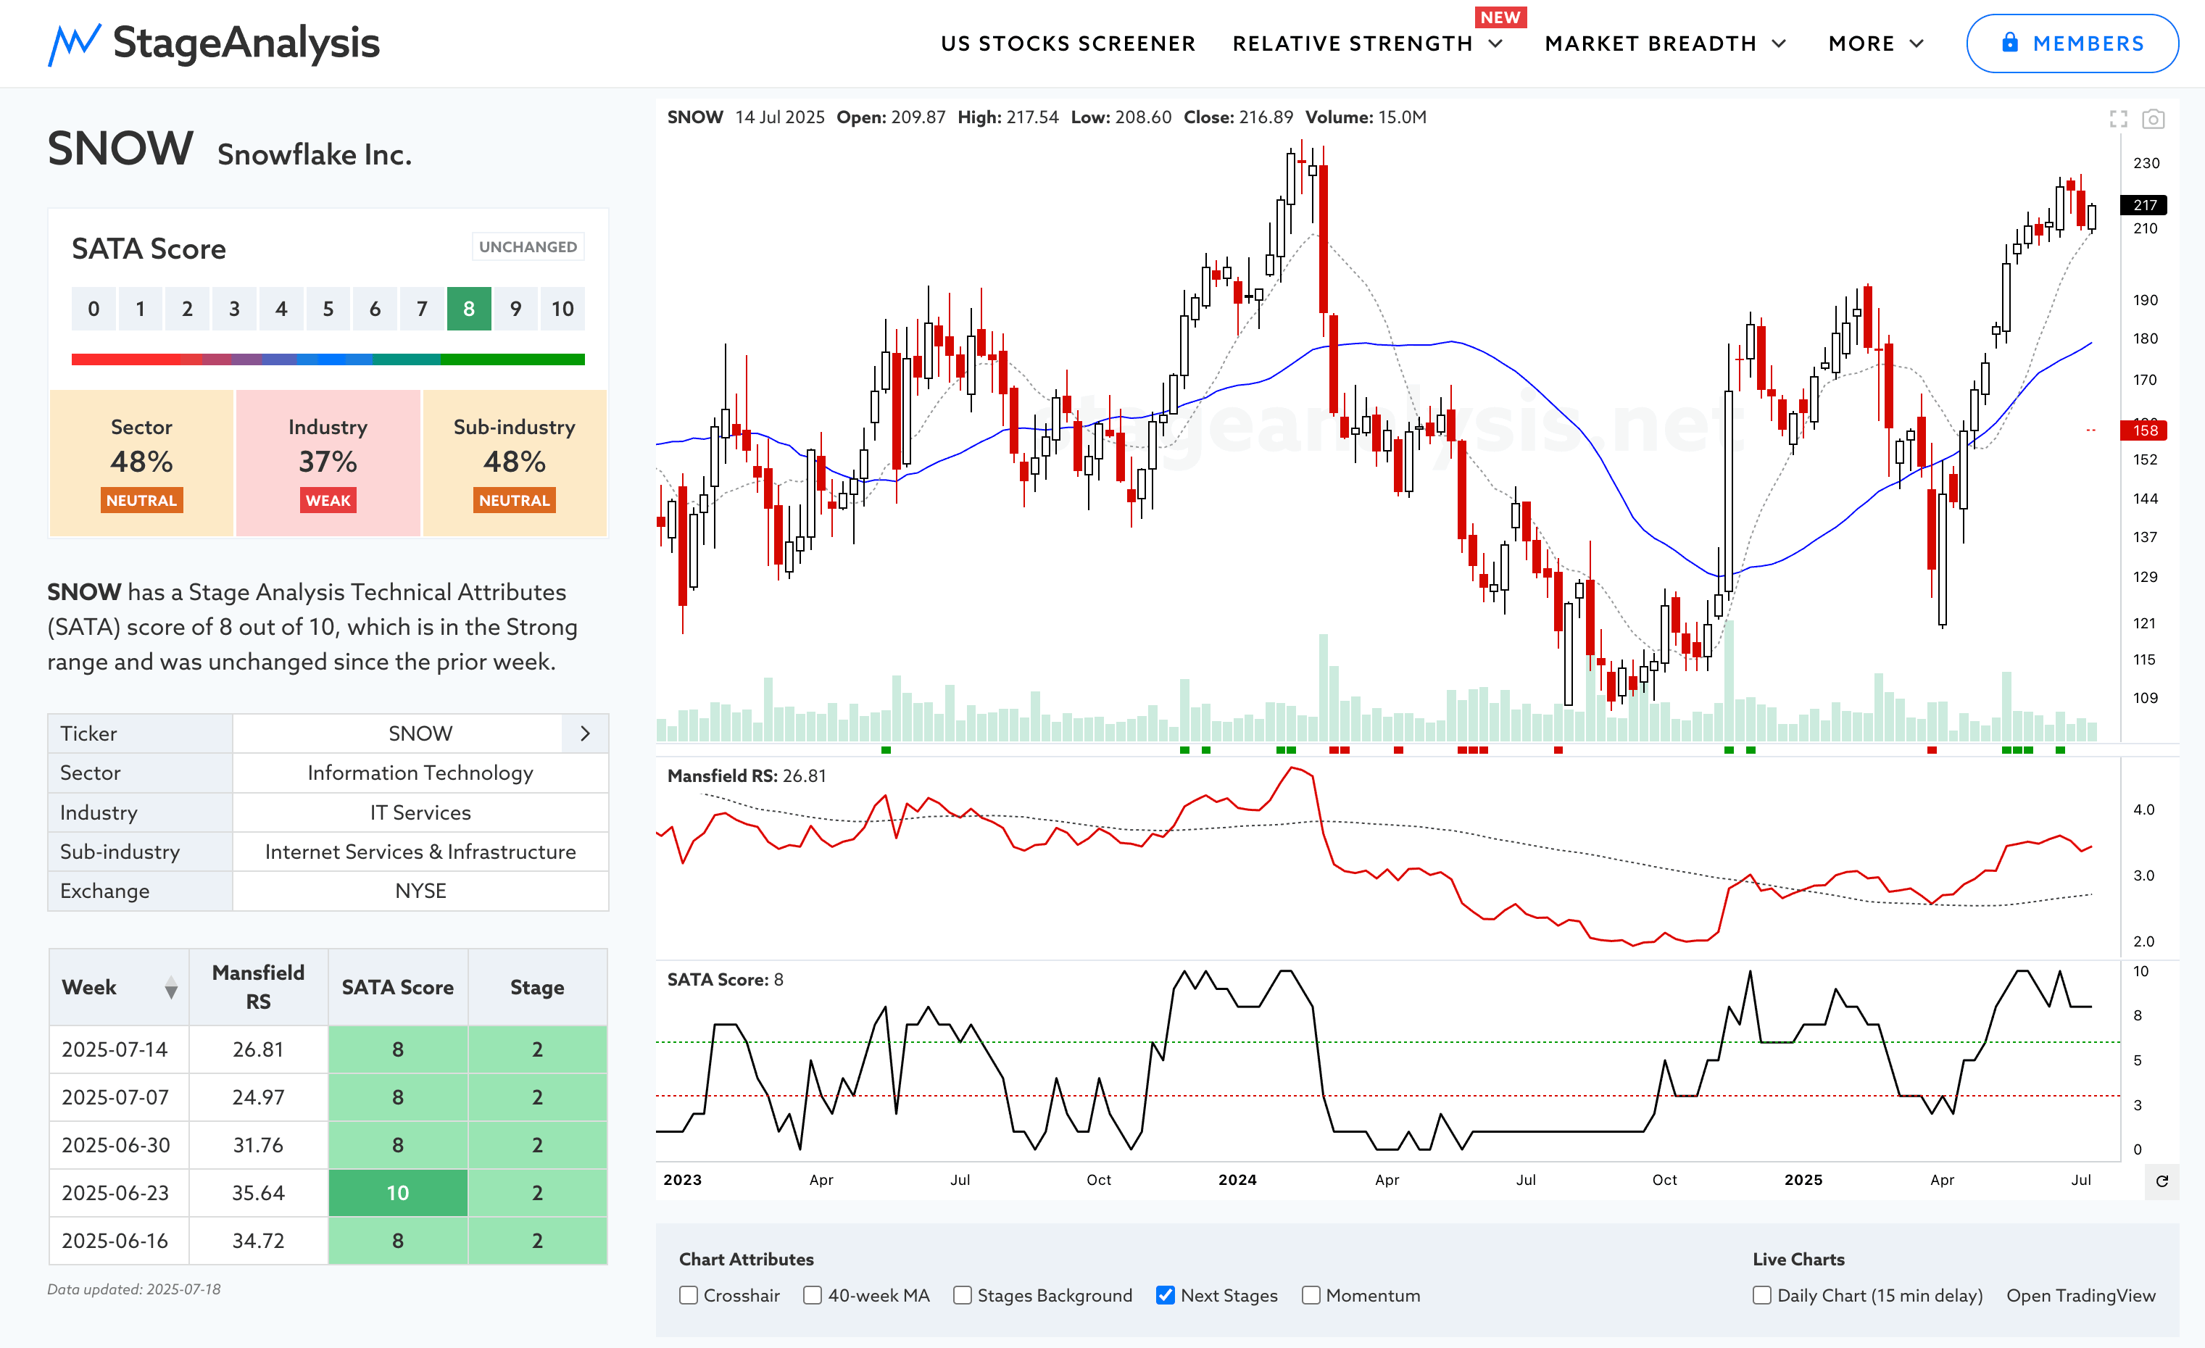Click the NYSE exchange value
Screen dimensions: 2205x1348
click(420, 891)
